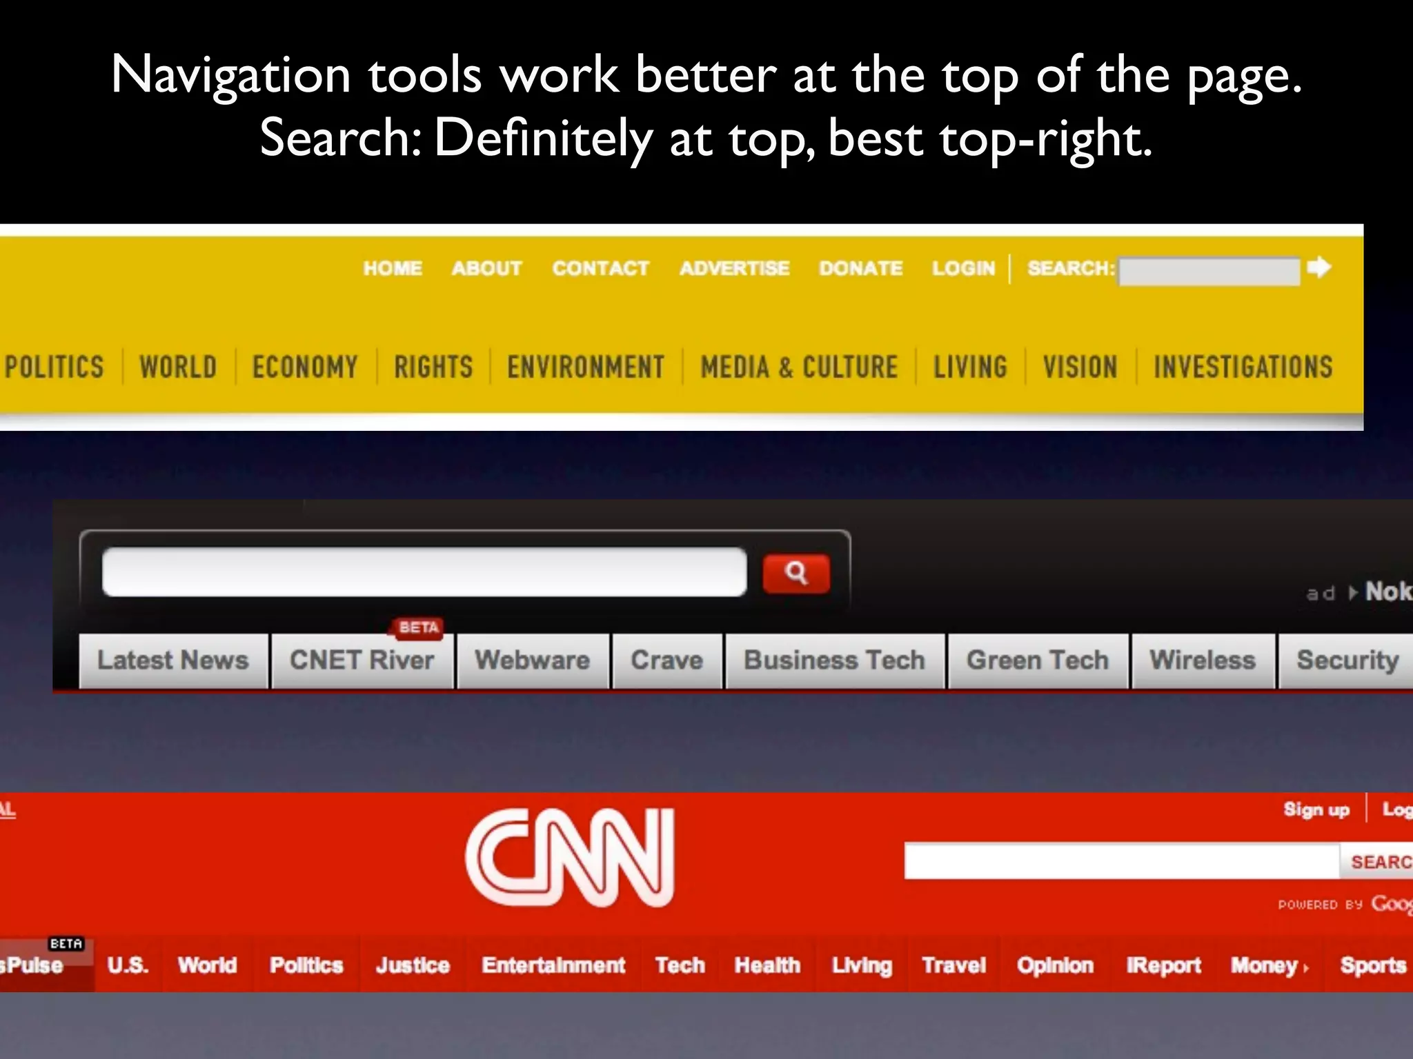The image size is (1413, 1059).
Task: Open the ABOUT link
Action: click(x=487, y=268)
